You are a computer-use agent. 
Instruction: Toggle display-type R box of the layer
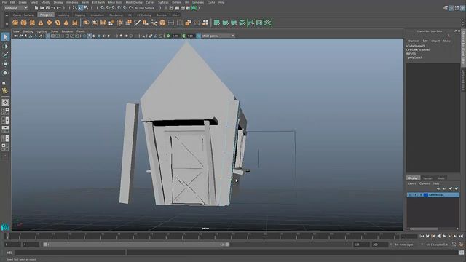(x=421, y=195)
